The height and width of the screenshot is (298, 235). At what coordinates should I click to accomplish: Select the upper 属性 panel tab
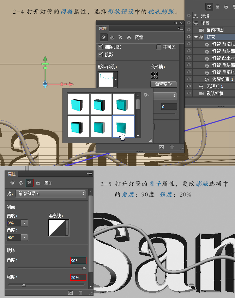103,29
